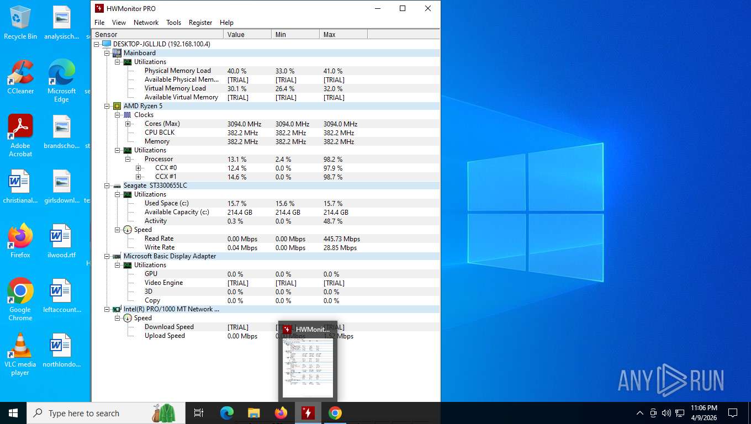Click the Mainboard chip icon
Viewport: 751px width, 424px height.
(x=117, y=53)
